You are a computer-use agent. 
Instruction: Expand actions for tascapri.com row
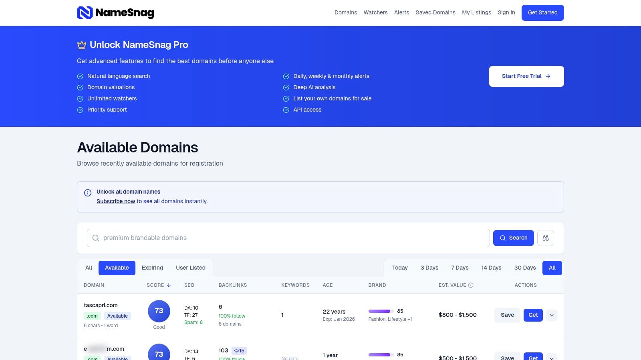[552, 315]
